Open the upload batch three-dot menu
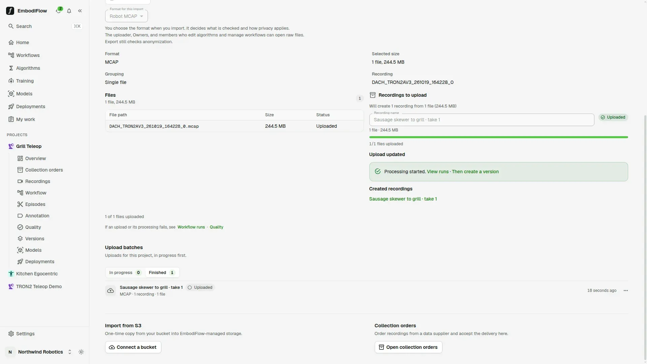 [x=626, y=291]
